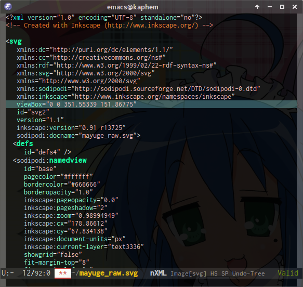Image resolution: width=303 pixels, height=287 pixels.
Task: Click the inkscape:document-units="px" line
Action: coord(75,239)
